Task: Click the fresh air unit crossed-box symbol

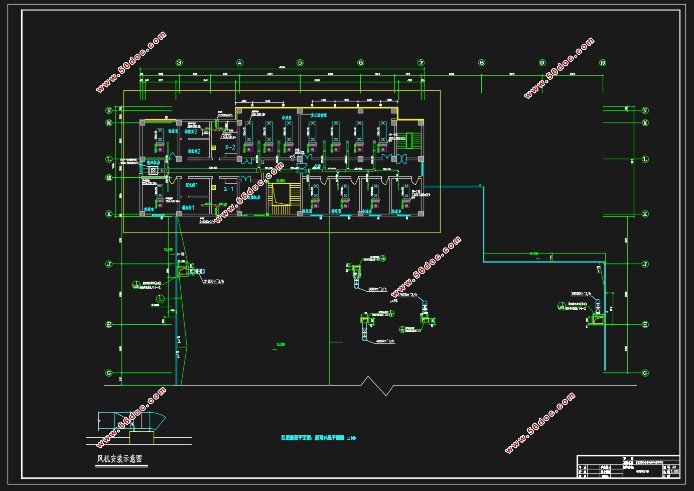Action: pos(154,171)
